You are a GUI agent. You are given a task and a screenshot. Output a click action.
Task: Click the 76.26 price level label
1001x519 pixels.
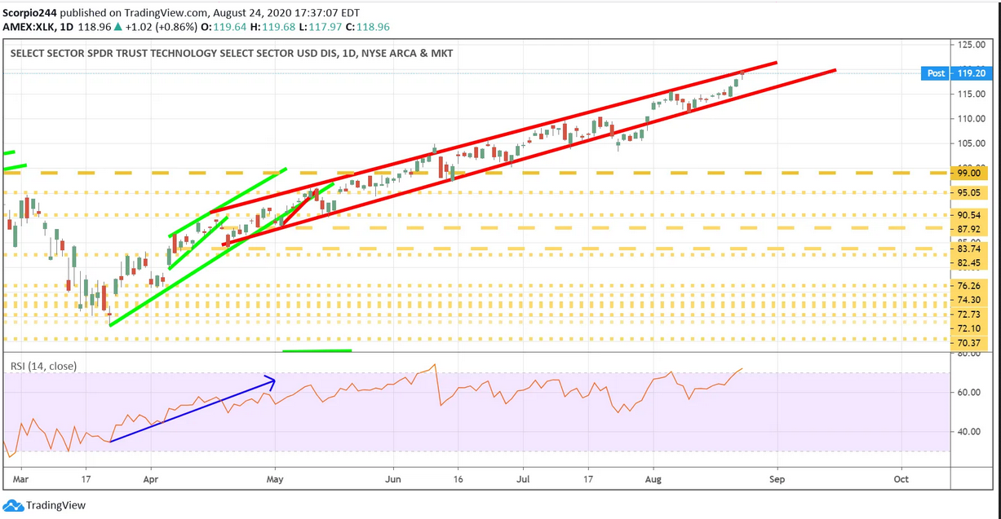click(971, 286)
